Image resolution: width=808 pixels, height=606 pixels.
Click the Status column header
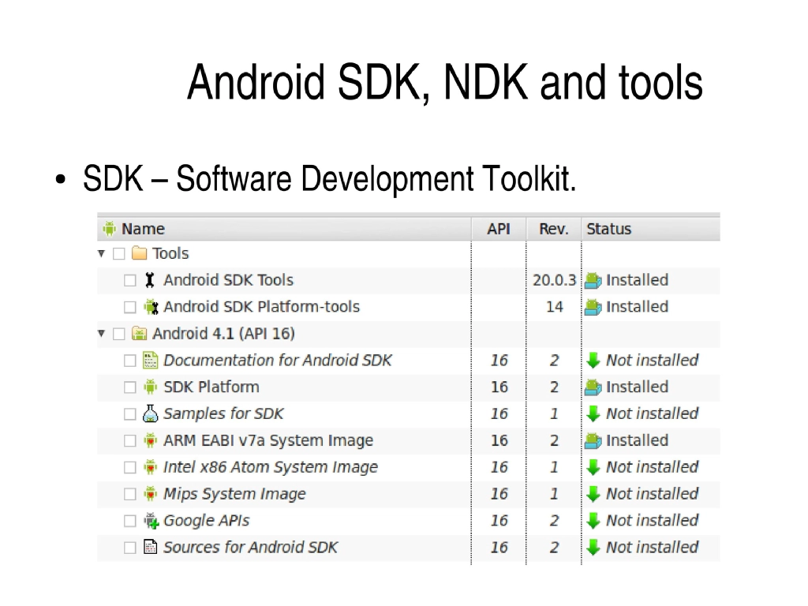612,228
